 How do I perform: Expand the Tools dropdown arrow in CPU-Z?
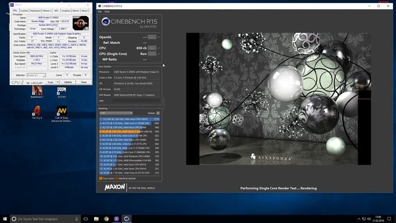tap(58, 82)
